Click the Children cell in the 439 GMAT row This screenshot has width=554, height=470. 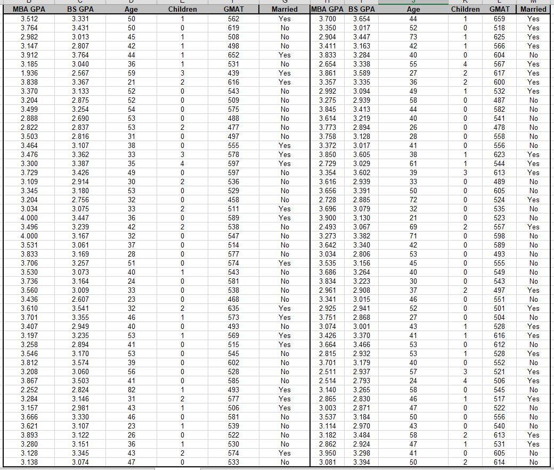182,73
